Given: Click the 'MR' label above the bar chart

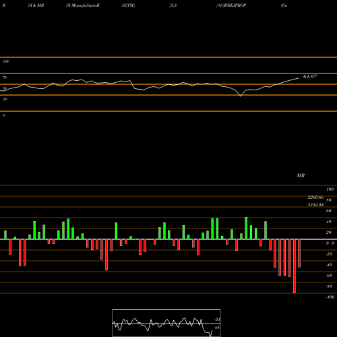Looking at the screenshot, I should [x=301, y=175].
